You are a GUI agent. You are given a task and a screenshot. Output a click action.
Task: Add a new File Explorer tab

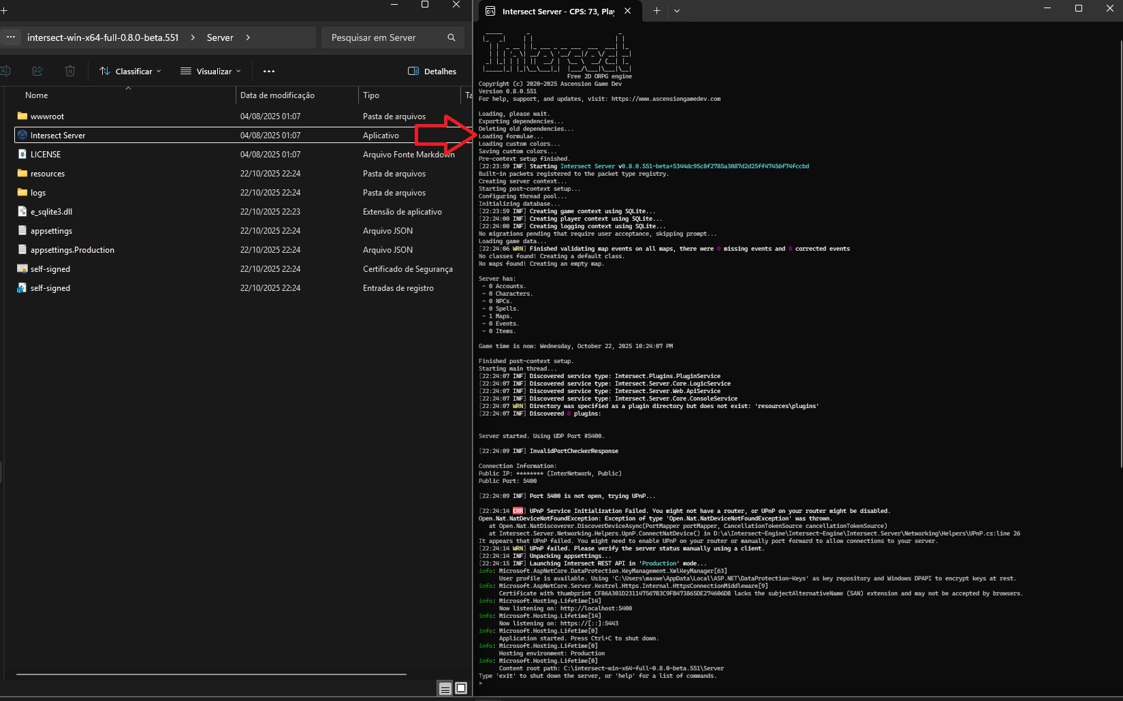pyautogui.click(x=3, y=10)
